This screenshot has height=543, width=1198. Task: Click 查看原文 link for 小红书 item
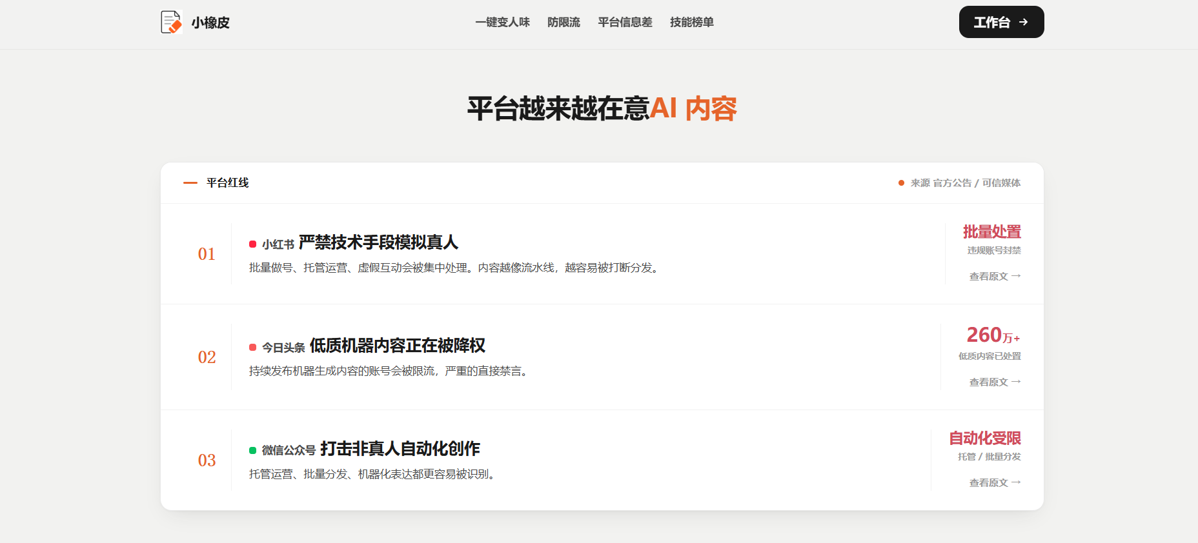[995, 276]
